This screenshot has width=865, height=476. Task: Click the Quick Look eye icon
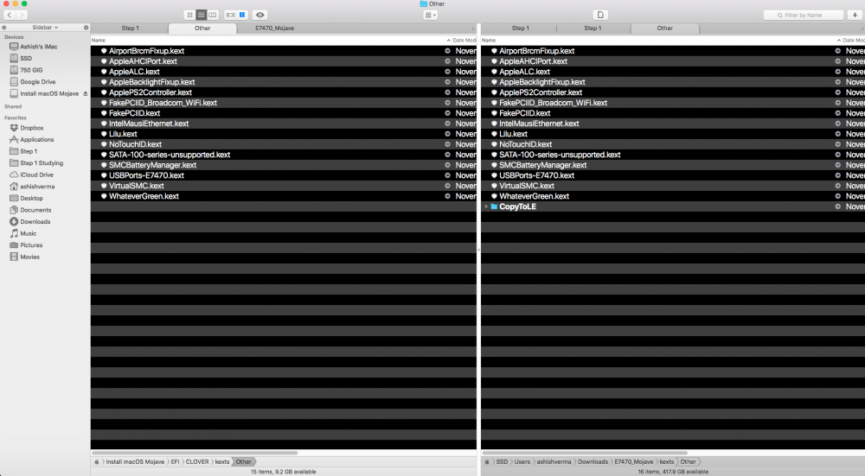pyautogui.click(x=259, y=15)
